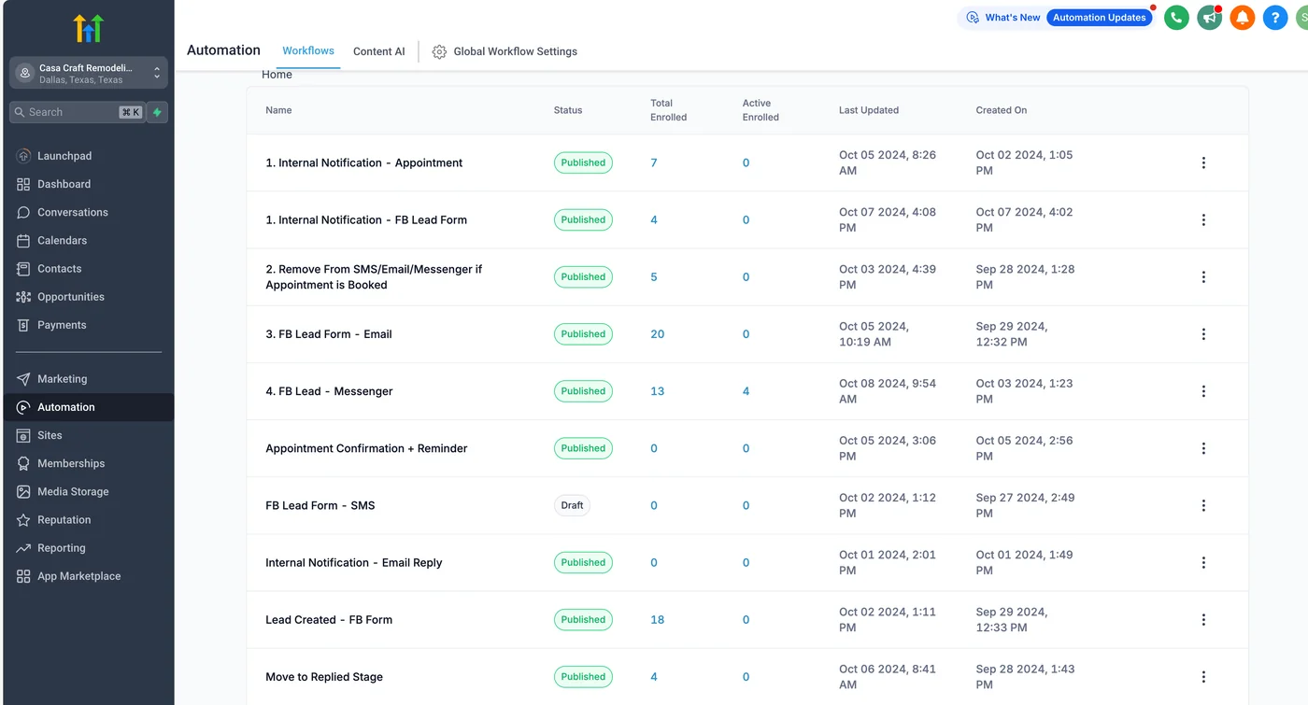Open enrolled count for '3. FB Lead Form - Email'
Screen dimensions: 1308x705
pyautogui.click(x=657, y=333)
